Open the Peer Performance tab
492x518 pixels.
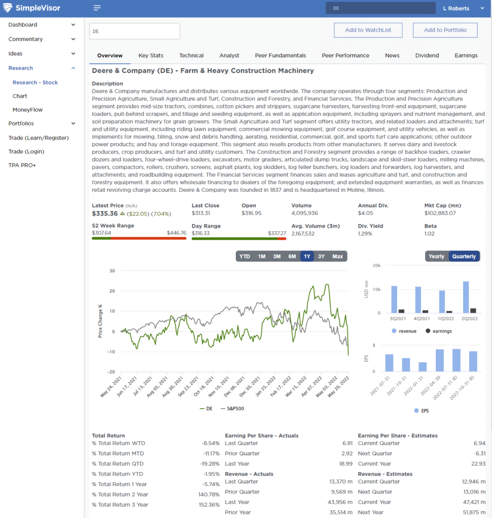click(x=345, y=56)
